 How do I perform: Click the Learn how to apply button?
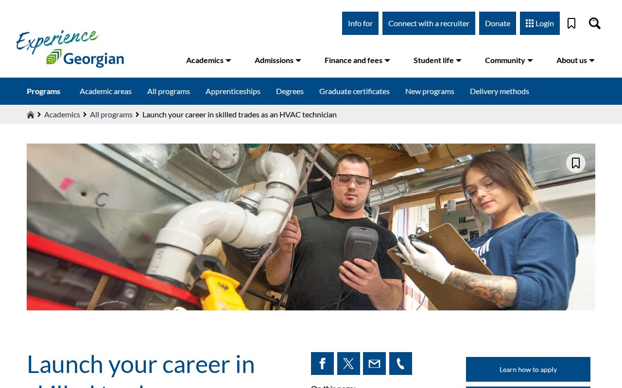coord(528,370)
